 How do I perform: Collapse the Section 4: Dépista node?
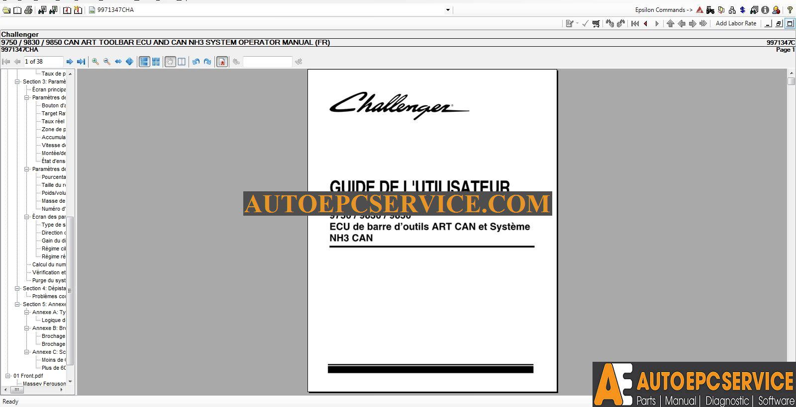pyautogui.click(x=17, y=288)
